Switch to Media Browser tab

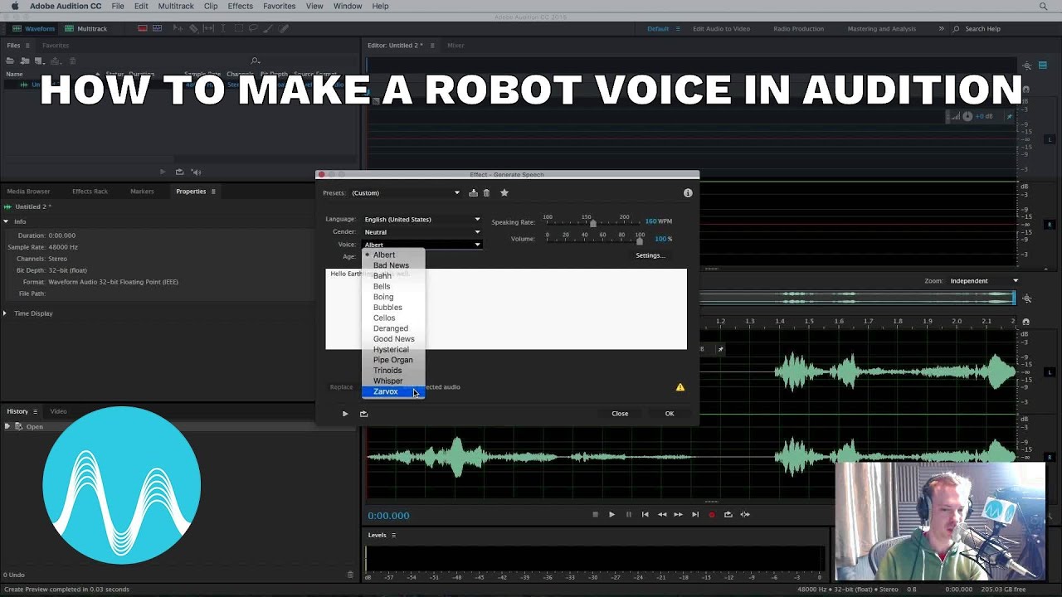tap(28, 192)
